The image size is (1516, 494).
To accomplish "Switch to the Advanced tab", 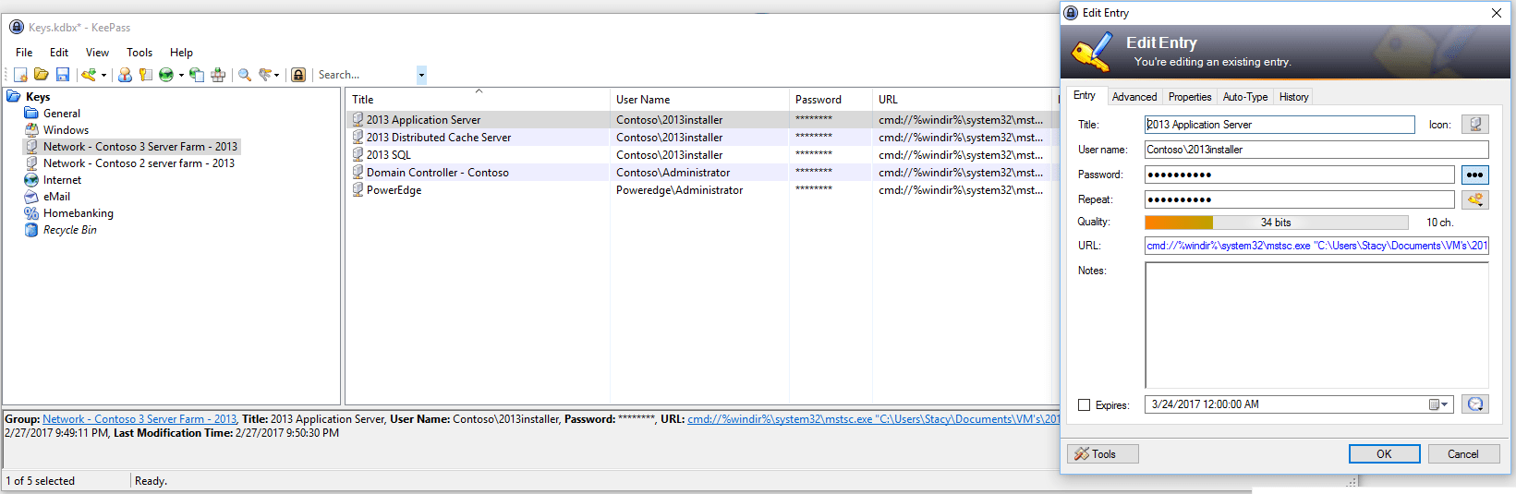I will pos(1134,97).
